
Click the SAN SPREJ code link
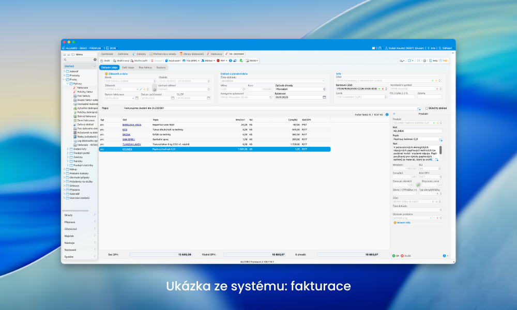129,139
